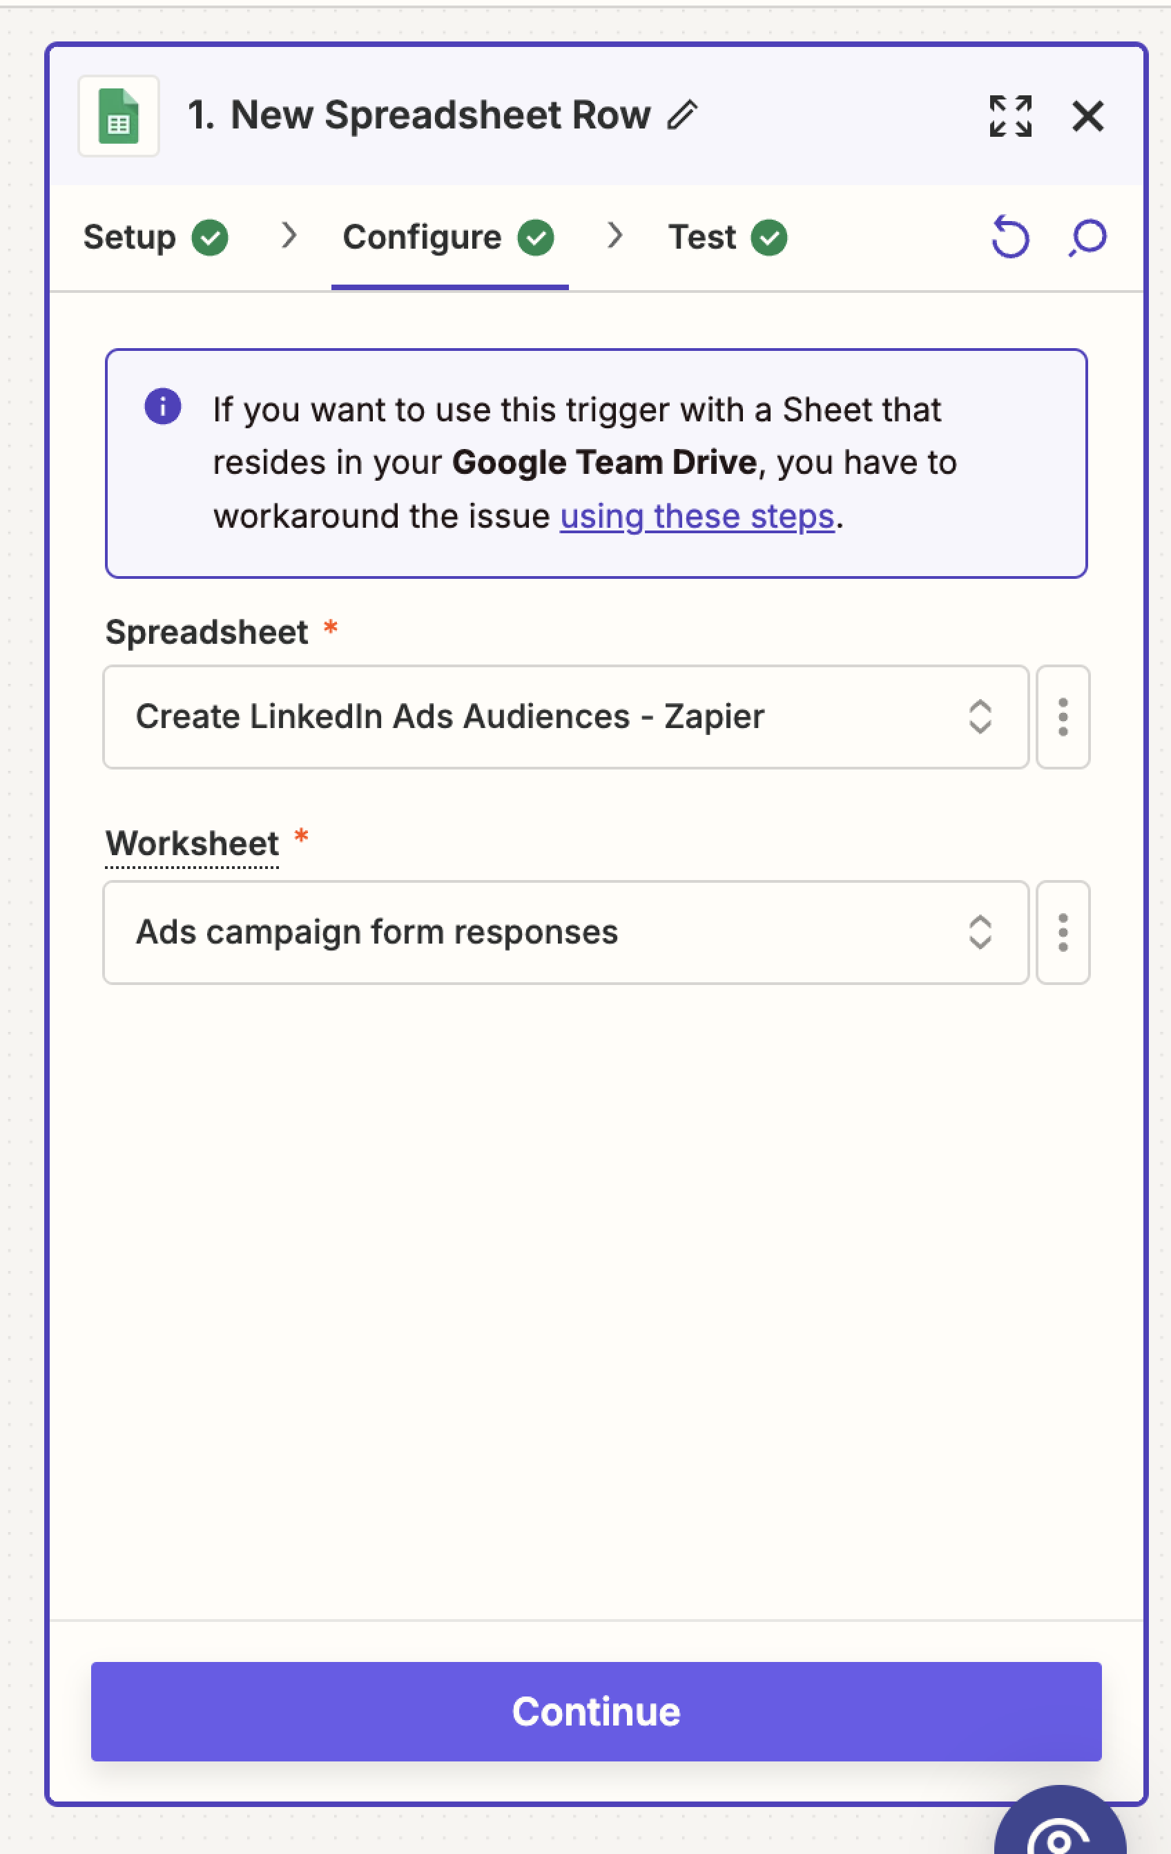Click the search/comment bubble icon
Screen dimensions: 1171x1854
pos(1088,237)
